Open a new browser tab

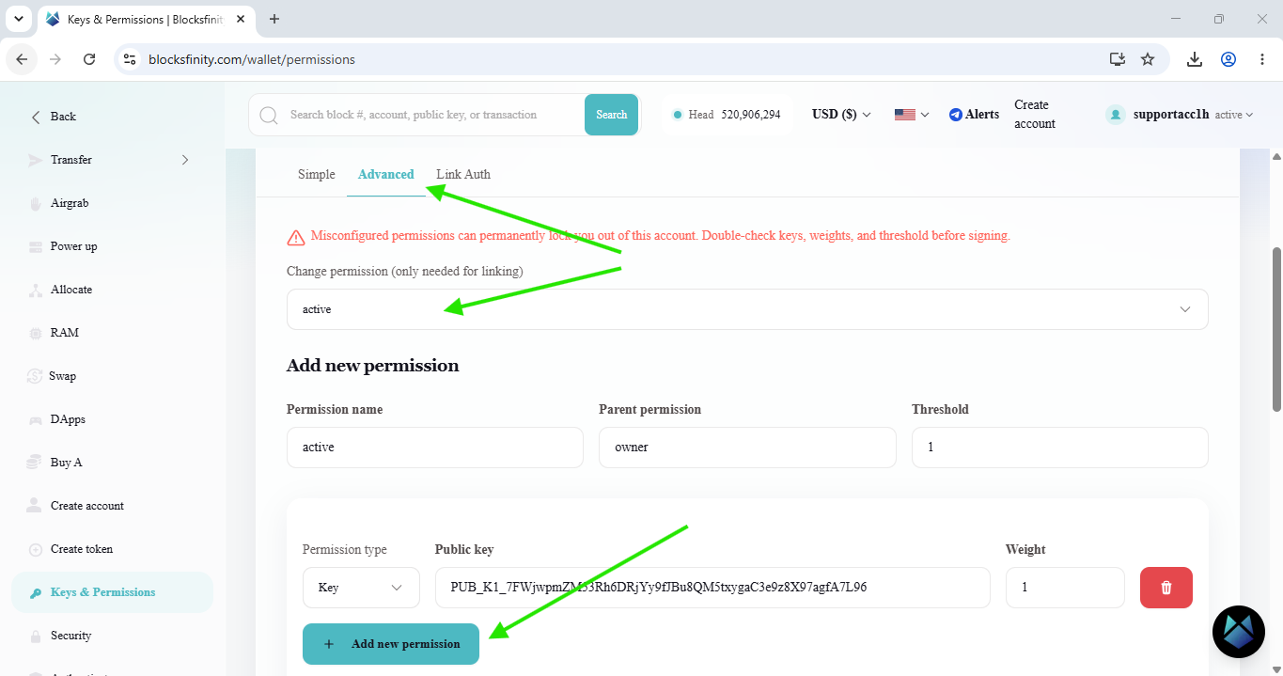tap(274, 19)
